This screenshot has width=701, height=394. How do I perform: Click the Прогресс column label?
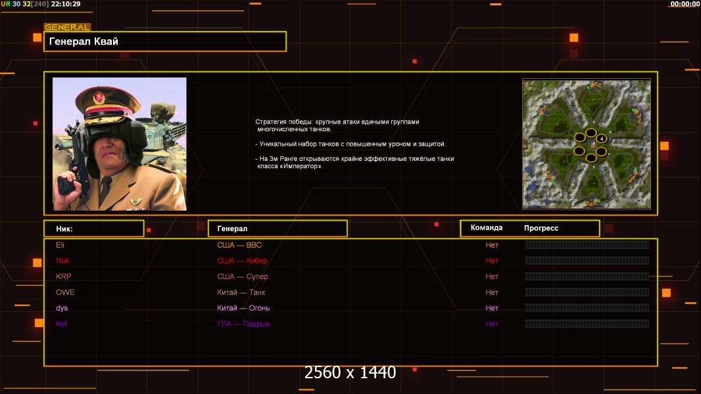click(541, 228)
